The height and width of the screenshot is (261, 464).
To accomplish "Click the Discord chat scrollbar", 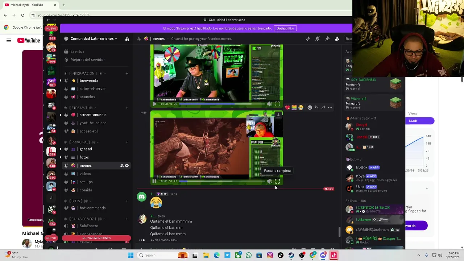I will coord(340,232).
